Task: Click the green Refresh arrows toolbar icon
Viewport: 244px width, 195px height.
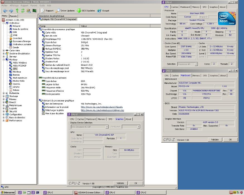Action: point(23,11)
